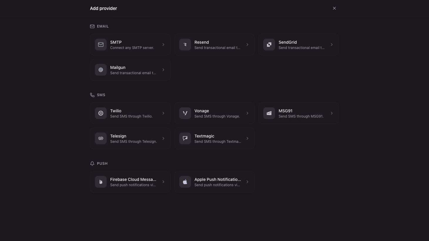The width and height of the screenshot is (429, 241).
Task: Open the Mailgun card chevron arrow
Action: point(163,70)
